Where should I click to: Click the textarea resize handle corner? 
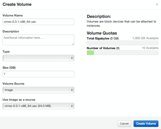click(x=73, y=44)
